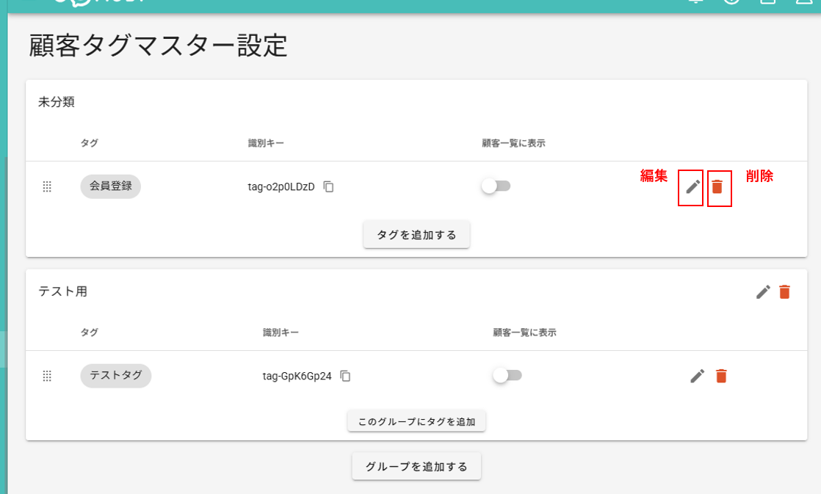Grab the drag handle next to 会員登録
The image size is (821, 494).
tap(47, 186)
